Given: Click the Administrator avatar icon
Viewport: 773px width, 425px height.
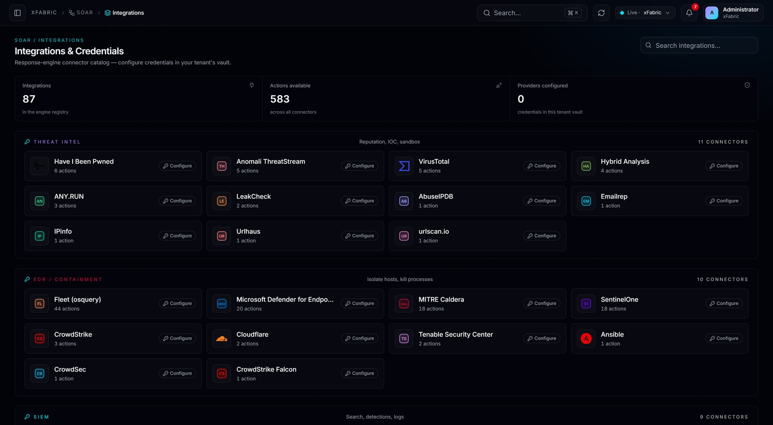Looking at the screenshot, I should (x=712, y=13).
